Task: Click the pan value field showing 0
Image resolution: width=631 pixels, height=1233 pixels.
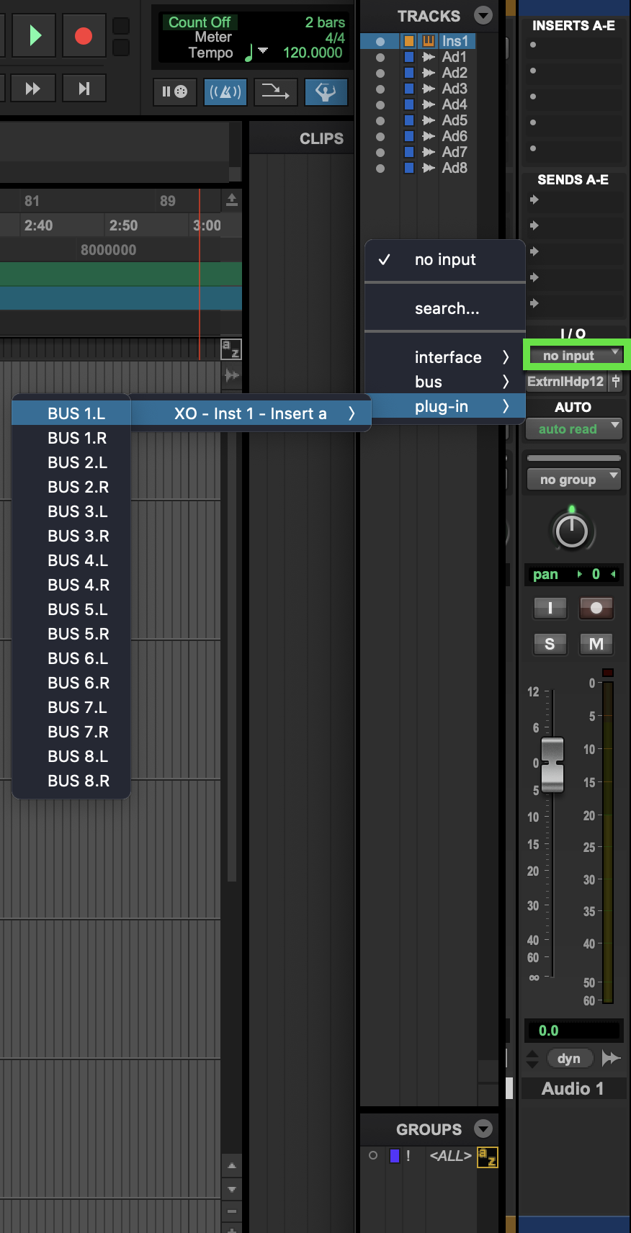Action: 596,574
